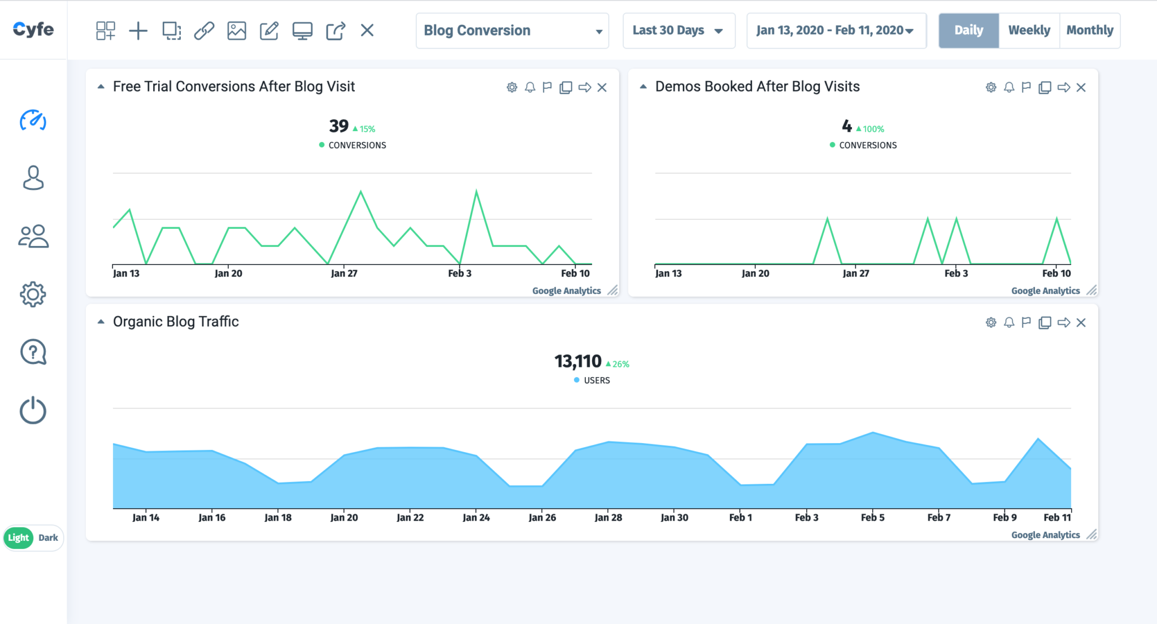Viewport: 1157px width, 624px height.
Task: Switch to Monthly view
Action: (1090, 31)
